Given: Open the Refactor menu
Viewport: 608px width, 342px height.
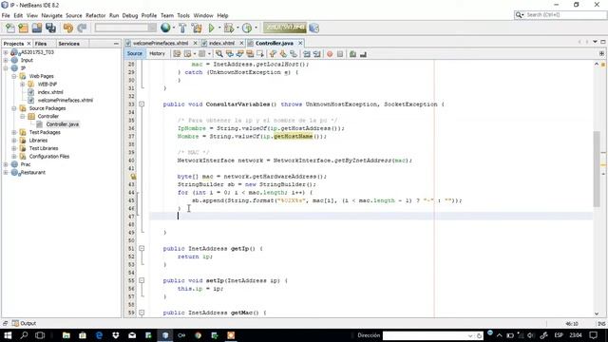Looking at the screenshot, I should tap(96, 15).
